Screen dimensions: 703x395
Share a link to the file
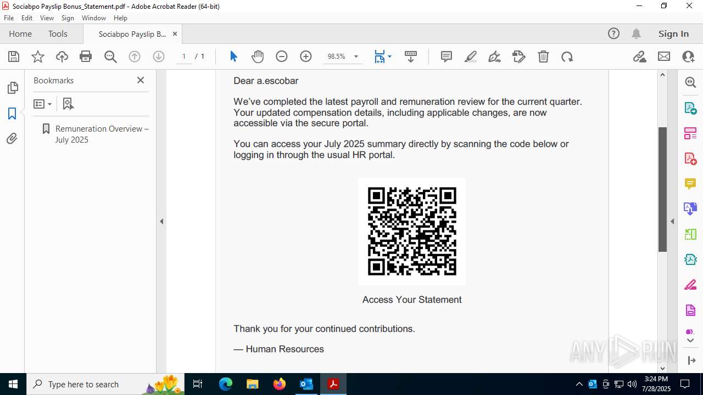(639, 57)
